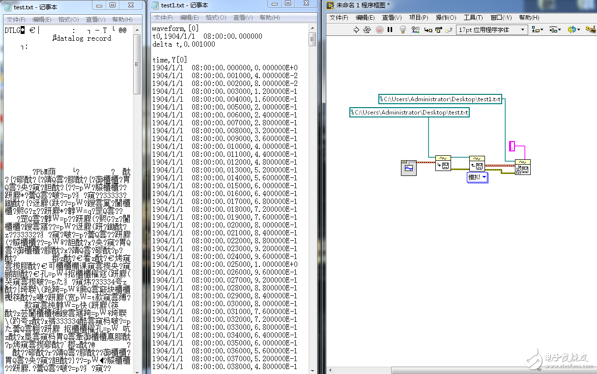This screenshot has height=374, width=597.
Task: Open 文件(F) menu in test.txt Notepad
Action: click(16, 20)
